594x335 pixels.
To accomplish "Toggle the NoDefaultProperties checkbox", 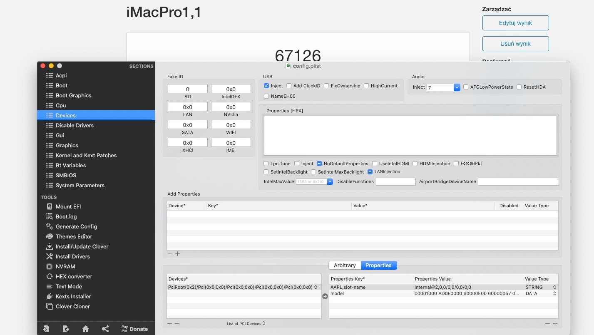I will click(319, 164).
